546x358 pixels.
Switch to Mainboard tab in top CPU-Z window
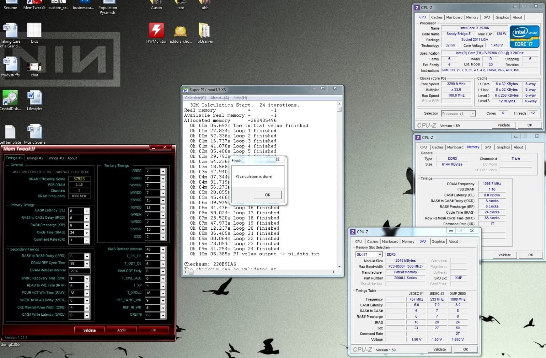[454, 17]
